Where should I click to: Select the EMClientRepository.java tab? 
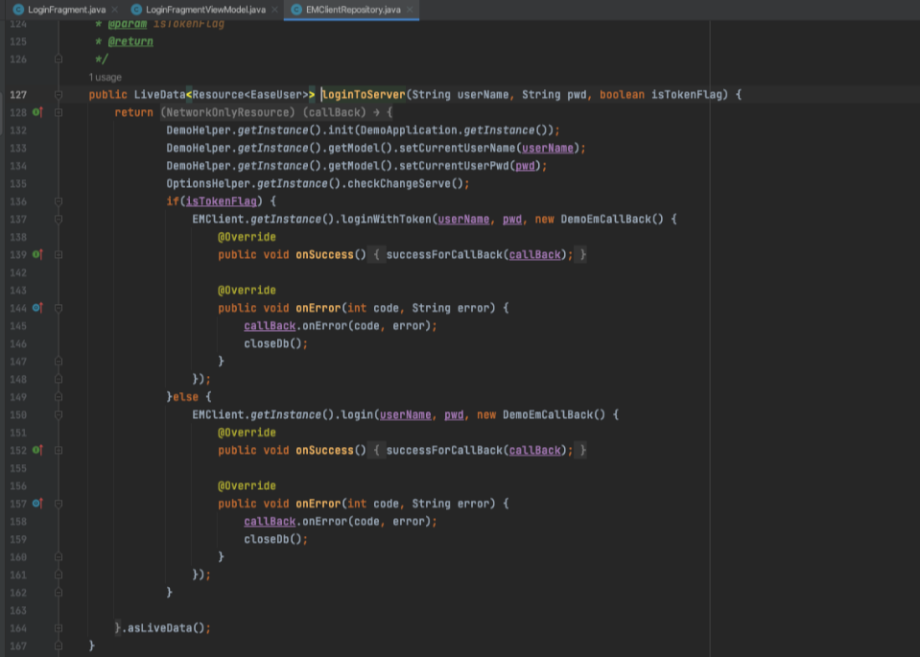pos(353,10)
